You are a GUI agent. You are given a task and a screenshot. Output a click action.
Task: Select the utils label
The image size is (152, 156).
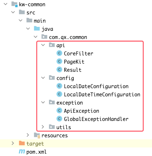pos(64,127)
